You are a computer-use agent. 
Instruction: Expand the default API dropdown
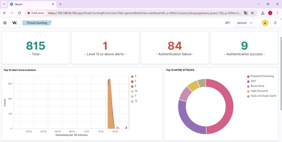pyautogui.click(x=245, y=23)
